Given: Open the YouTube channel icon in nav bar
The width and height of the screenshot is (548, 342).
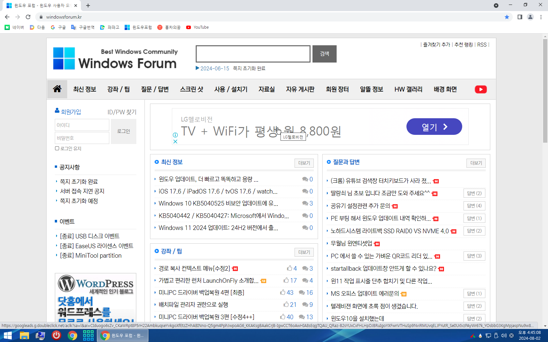Looking at the screenshot, I should [480, 89].
